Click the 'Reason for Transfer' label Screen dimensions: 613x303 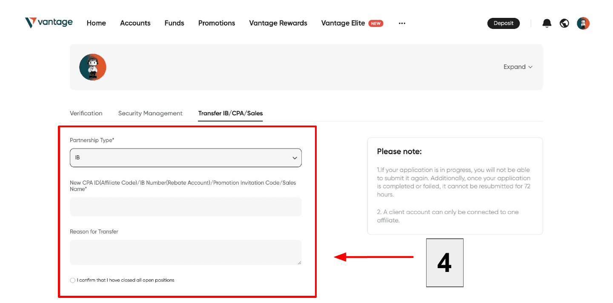[94, 232]
